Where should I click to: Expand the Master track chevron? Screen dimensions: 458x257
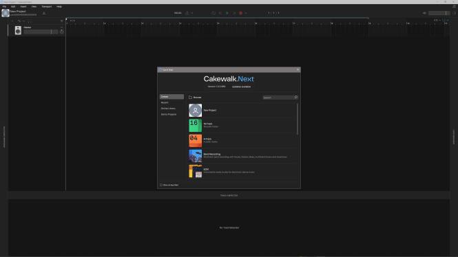click(61, 27)
